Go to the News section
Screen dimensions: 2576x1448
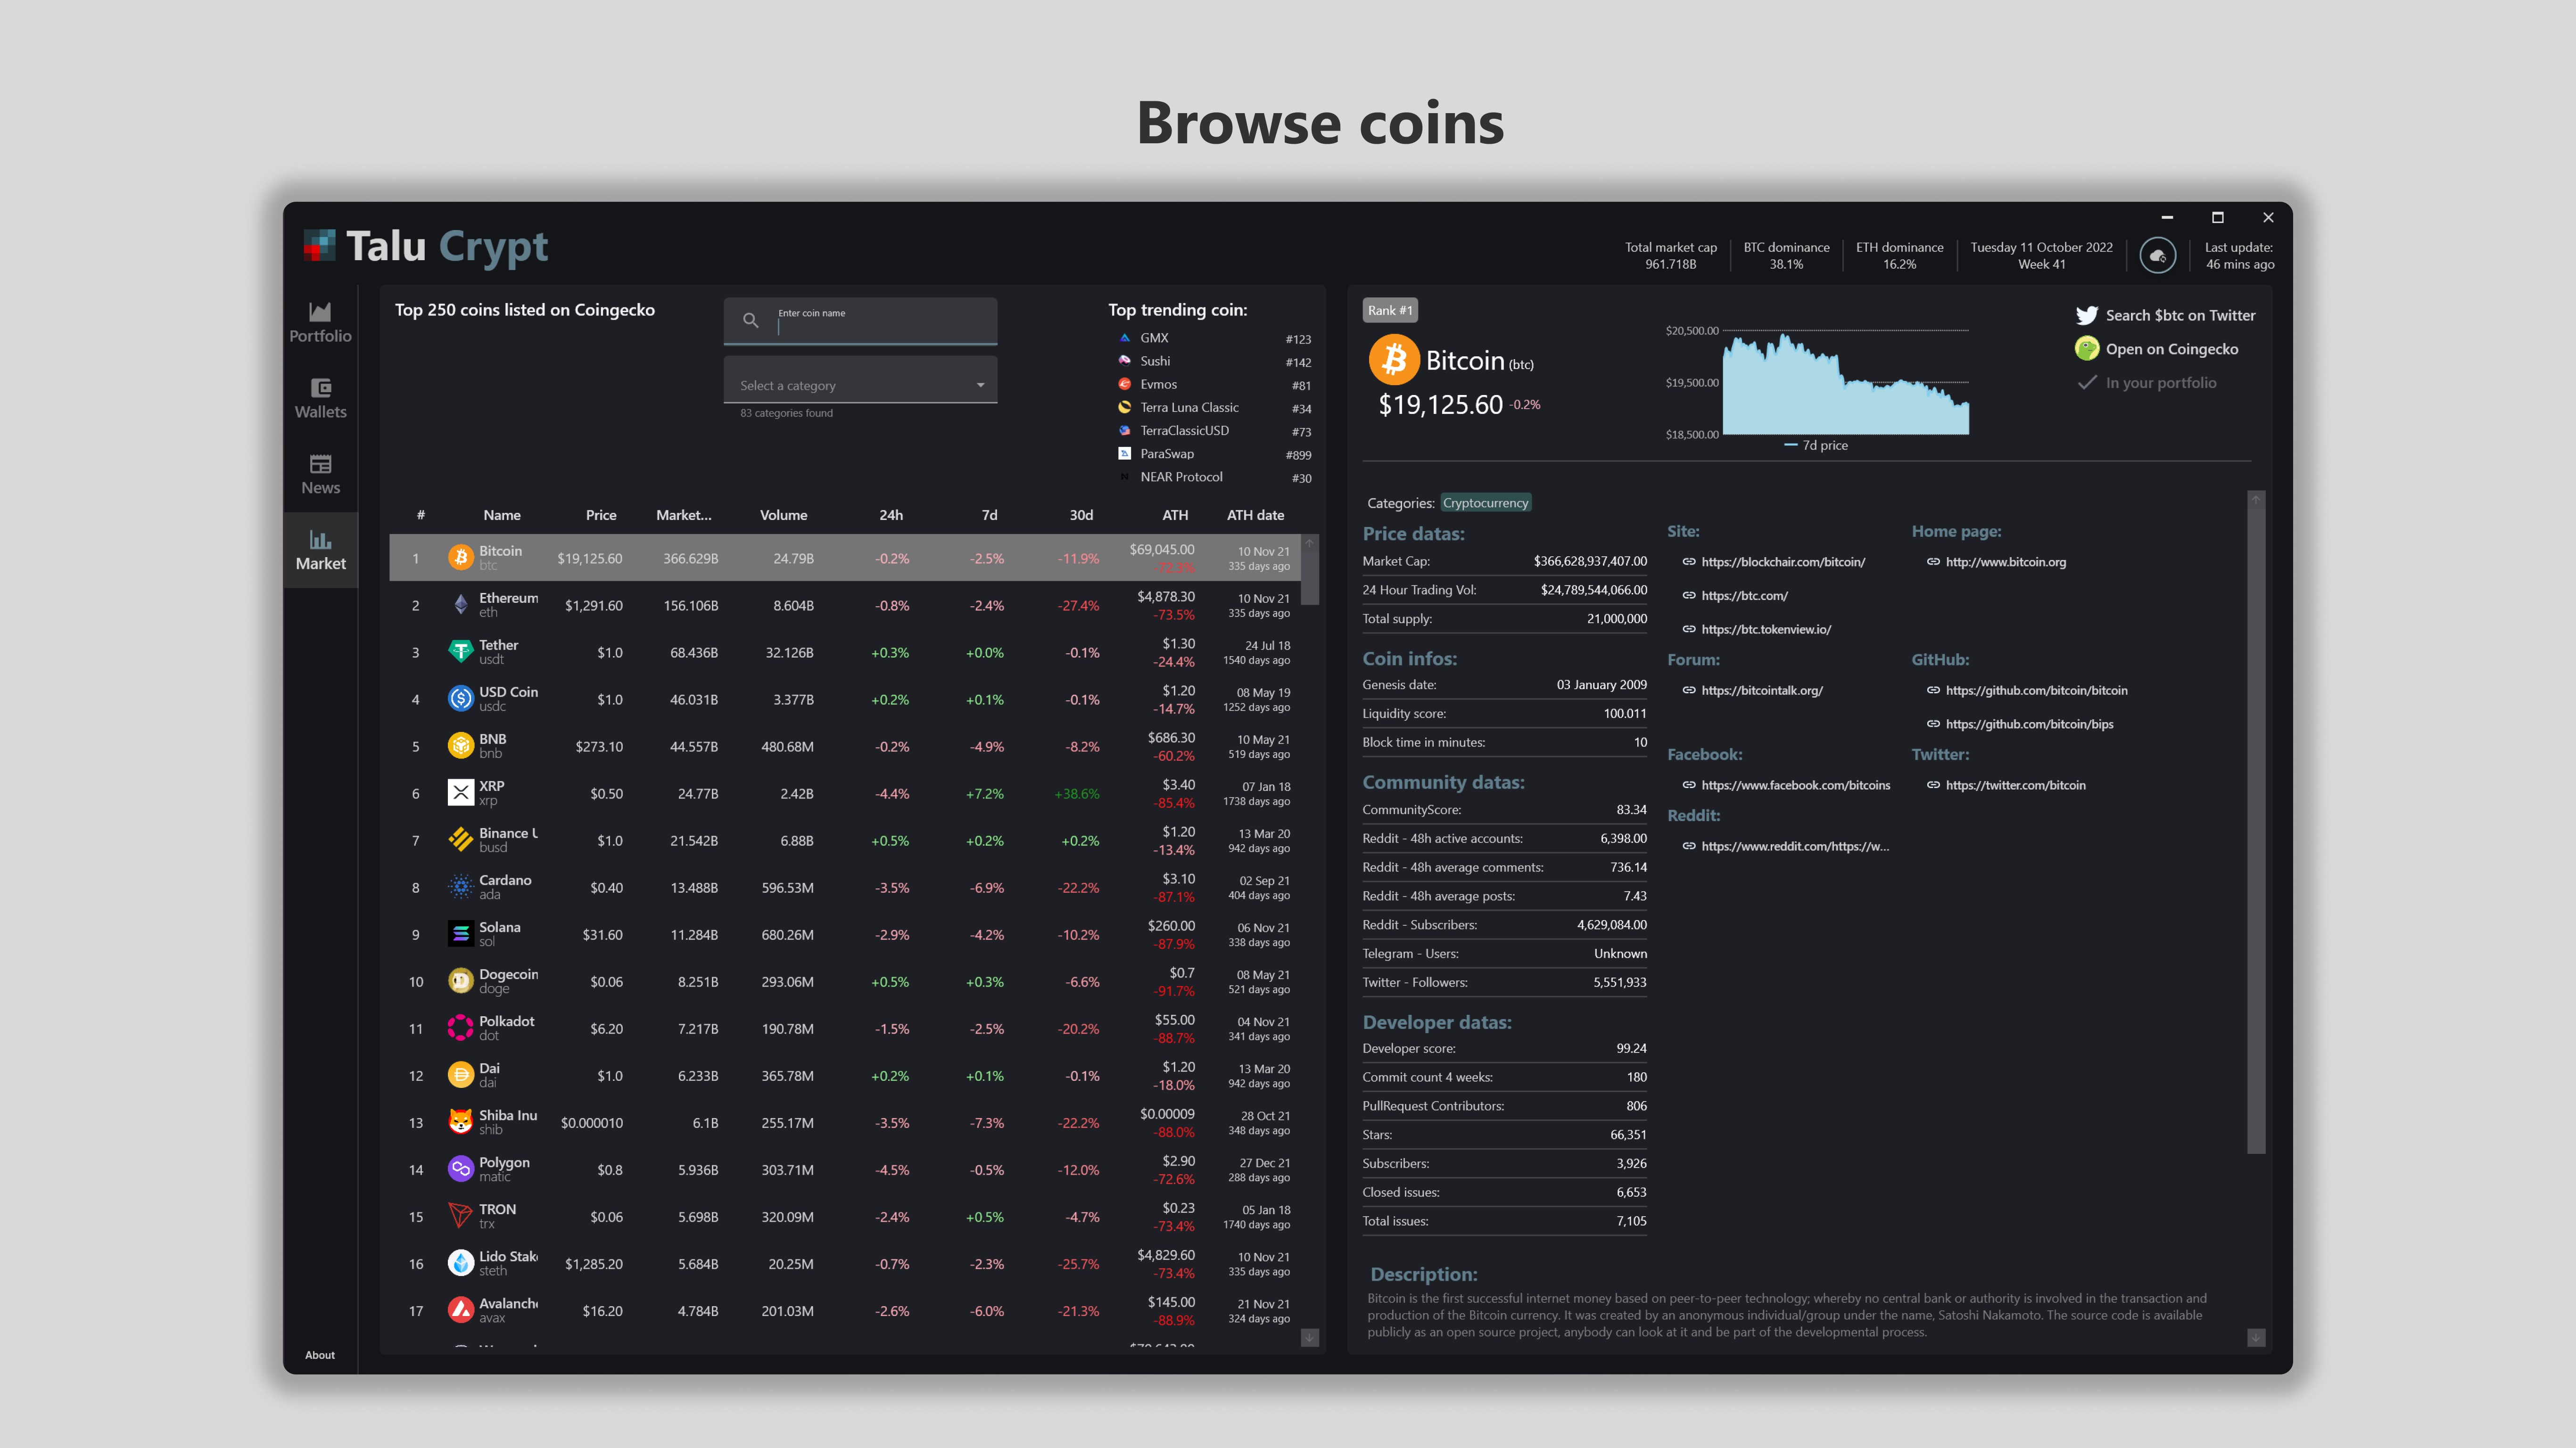tap(320, 474)
